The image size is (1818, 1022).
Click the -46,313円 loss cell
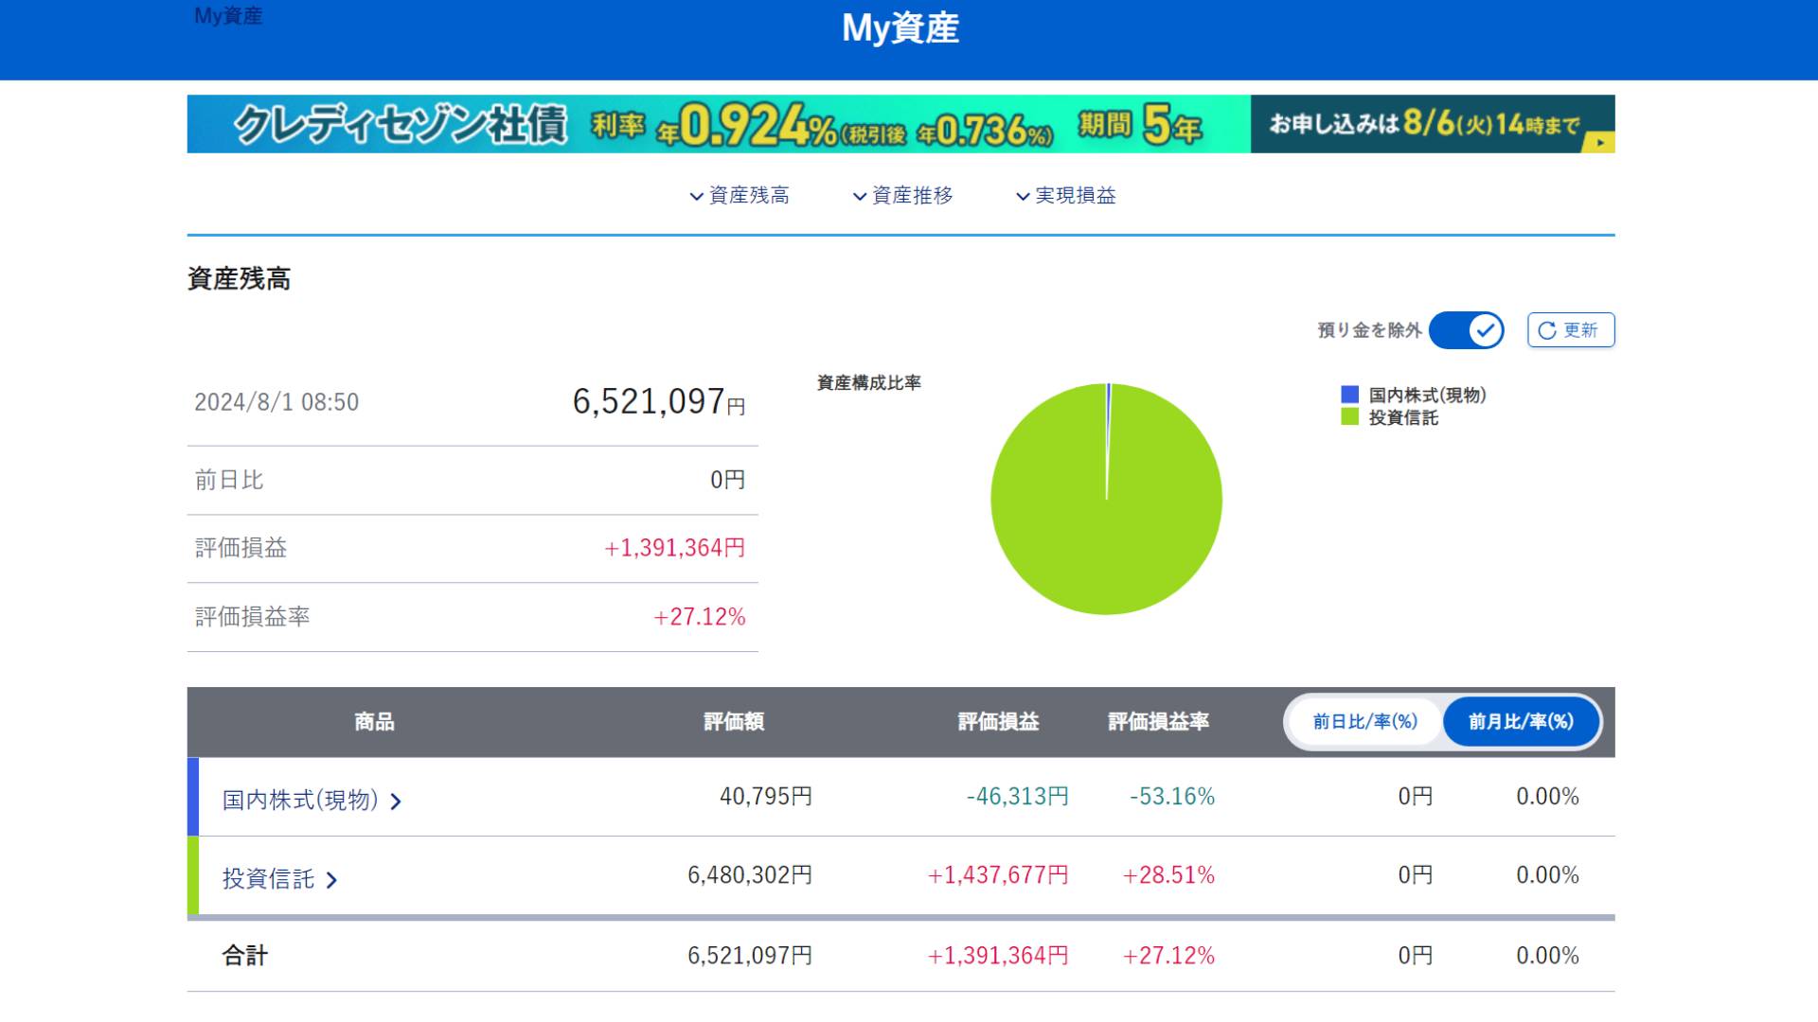coord(1018,797)
